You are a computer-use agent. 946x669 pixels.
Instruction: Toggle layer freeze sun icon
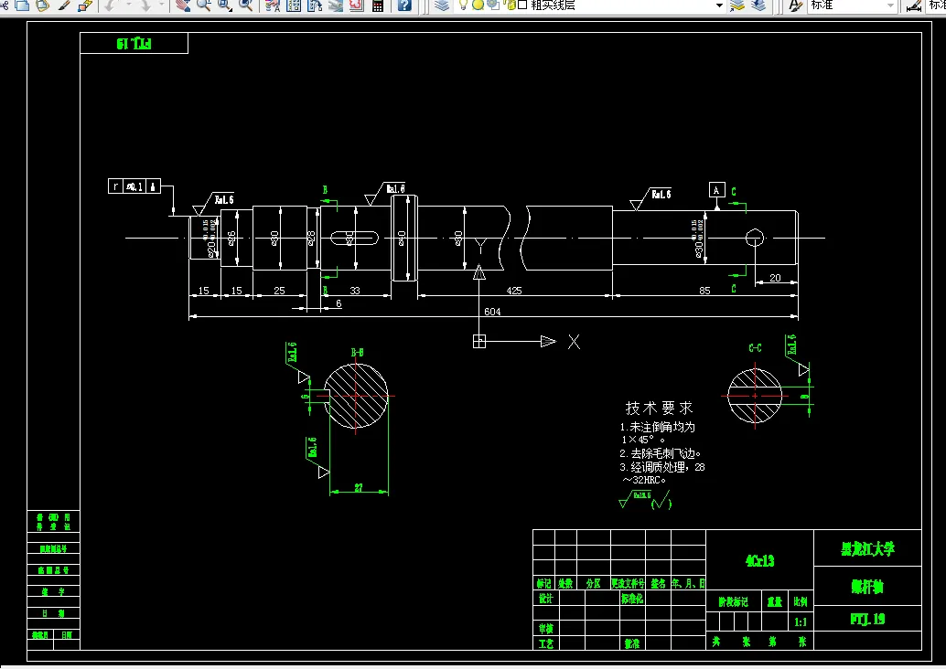coord(478,5)
